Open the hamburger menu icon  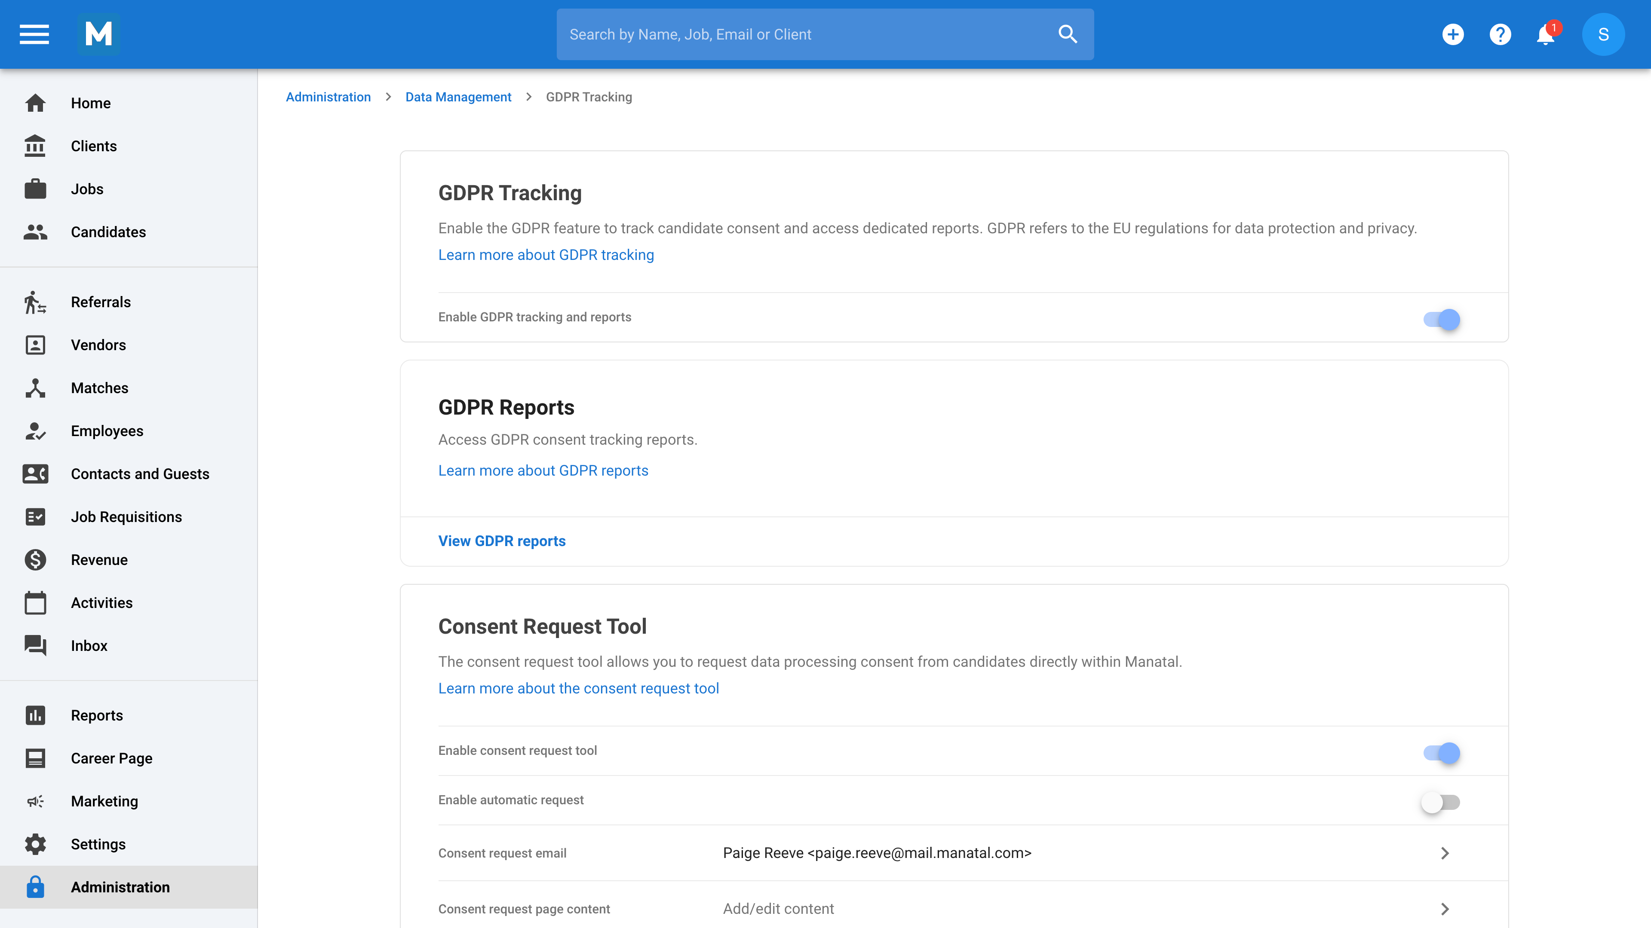click(34, 34)
